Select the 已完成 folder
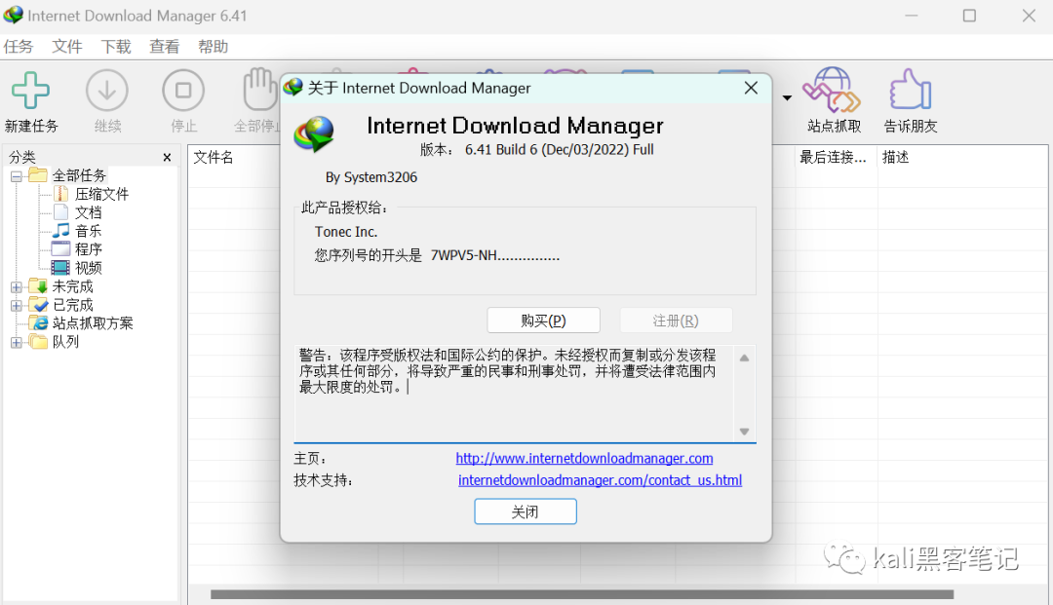The image size is (1053, 605). click(x=72, y=305)
